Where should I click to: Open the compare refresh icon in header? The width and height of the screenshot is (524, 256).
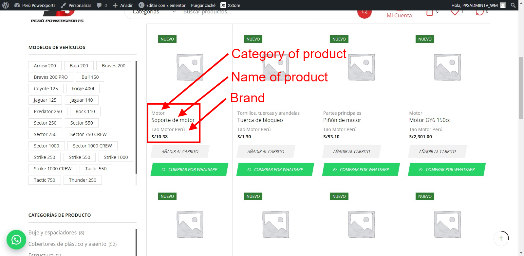(x=479, y=13)
